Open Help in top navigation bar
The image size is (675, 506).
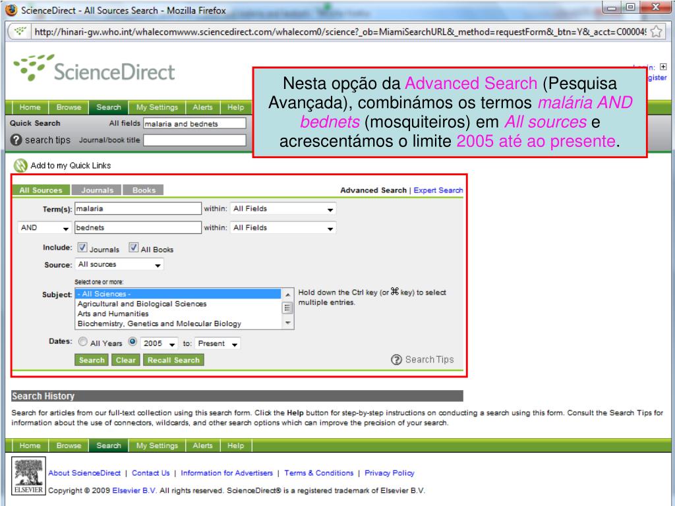(235, 107)
